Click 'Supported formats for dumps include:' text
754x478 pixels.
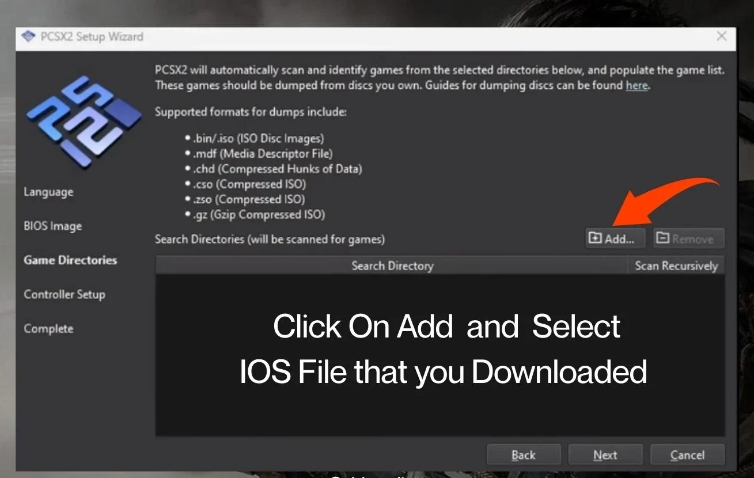(251, 112)
